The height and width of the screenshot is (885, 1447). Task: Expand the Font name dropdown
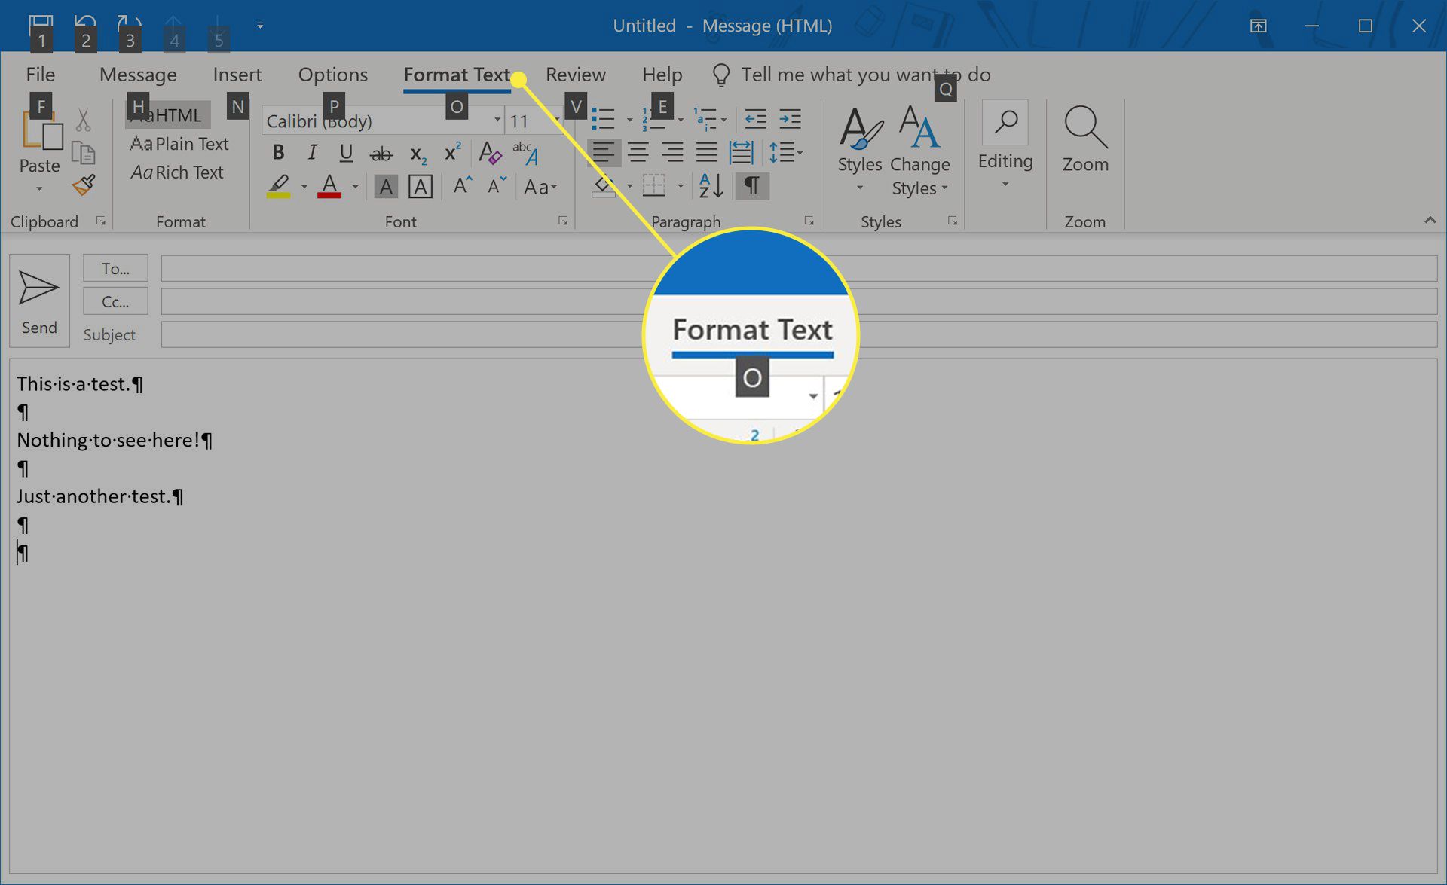[494, 121]
